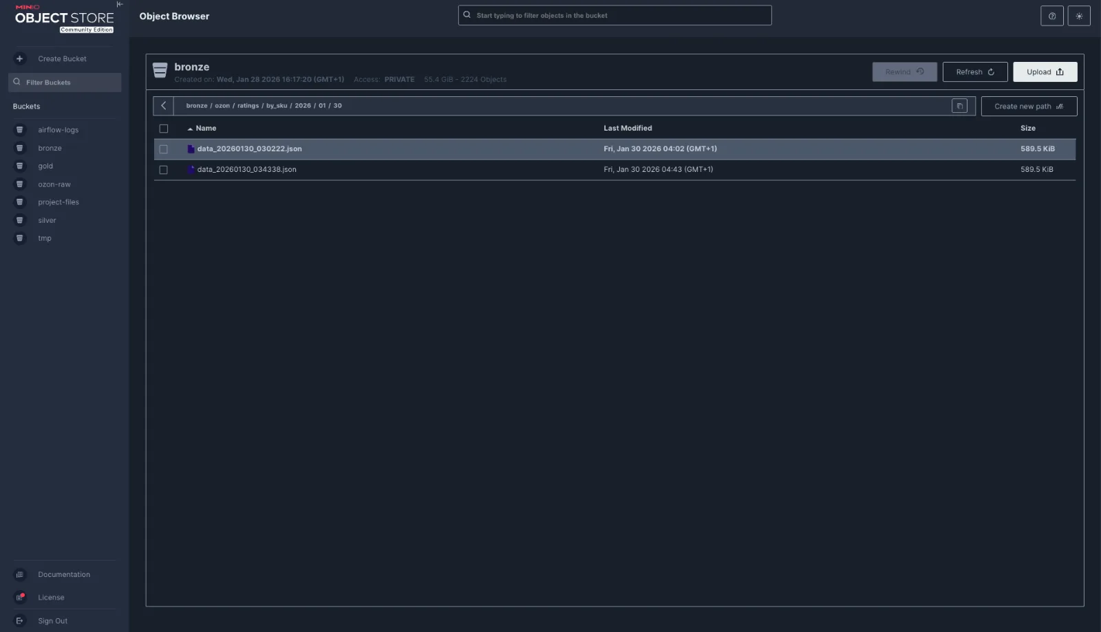
Task: Select the bronze bucket in the sidebar list
Action: [50, 148]
